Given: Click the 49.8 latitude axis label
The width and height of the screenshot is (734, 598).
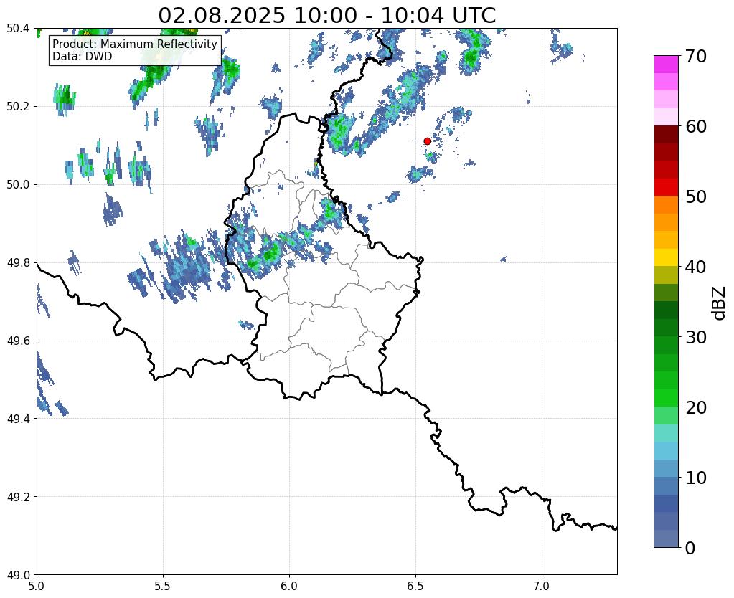Looking at the screenshot, I should [18, 263].
